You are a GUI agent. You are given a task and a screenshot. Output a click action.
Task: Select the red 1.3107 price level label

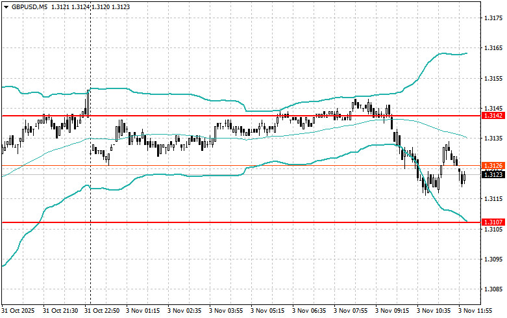coord(493,222)
